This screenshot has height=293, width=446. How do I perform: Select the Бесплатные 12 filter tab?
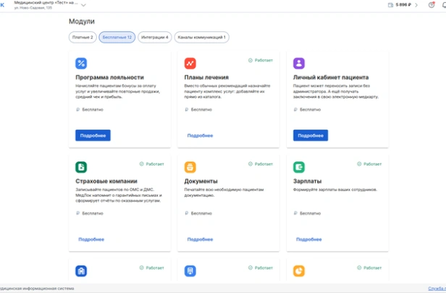click(x=117, y=37)
